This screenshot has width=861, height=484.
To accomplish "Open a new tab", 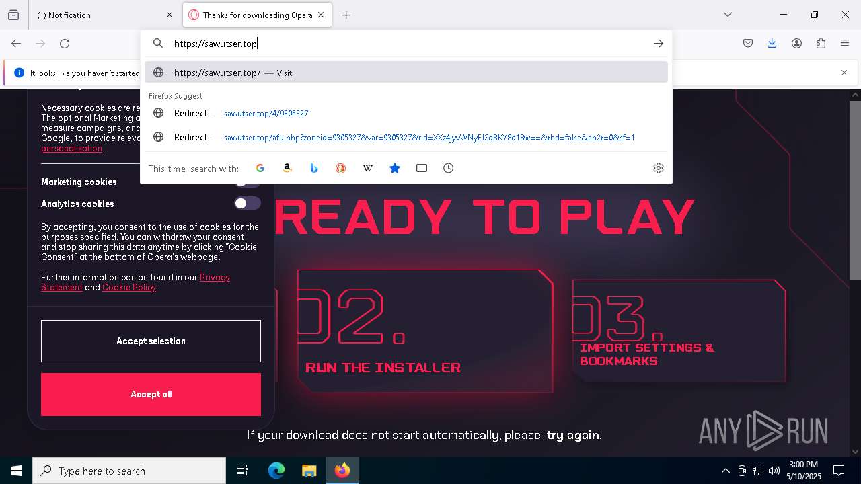I will 346,15.
